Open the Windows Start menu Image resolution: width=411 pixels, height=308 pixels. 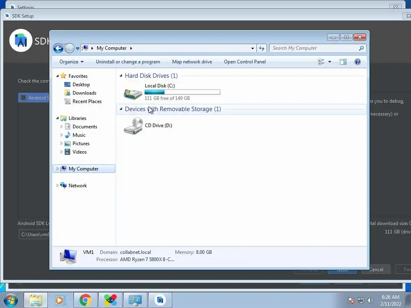point(10,300)
